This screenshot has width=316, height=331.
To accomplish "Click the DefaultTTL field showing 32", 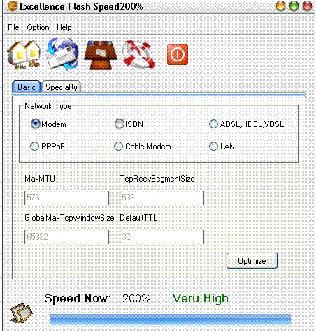I will [x=161, y=237].
